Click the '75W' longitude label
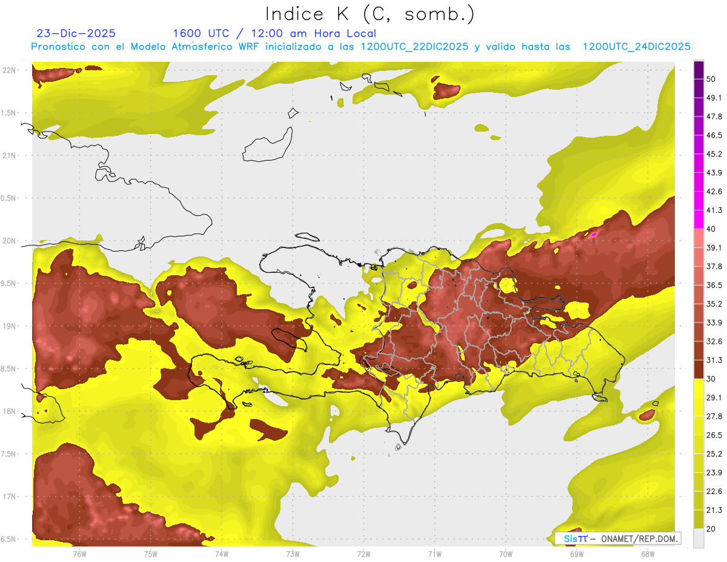Image resolution: width=727 pixels, height=562 pixels. (150, 554)
